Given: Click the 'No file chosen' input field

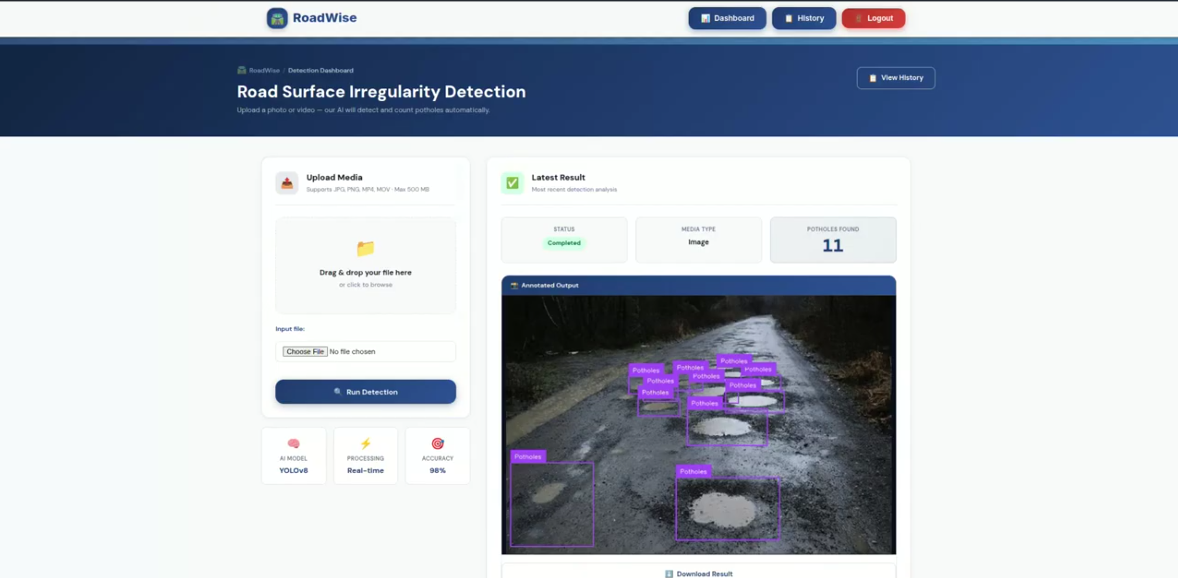Looking at the screenshot, I should tap(365, 352).
